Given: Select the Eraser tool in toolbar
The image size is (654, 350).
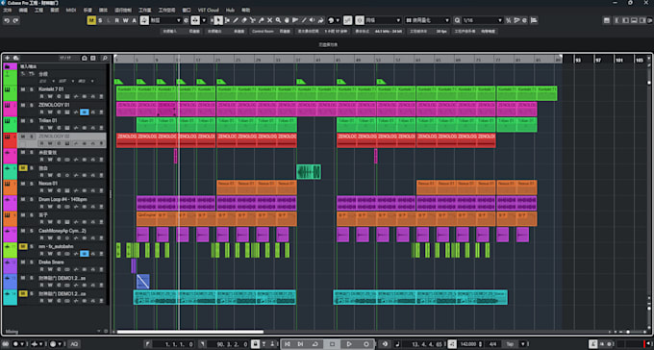Looking at the screenshot, I should click(x=244, y=20).
